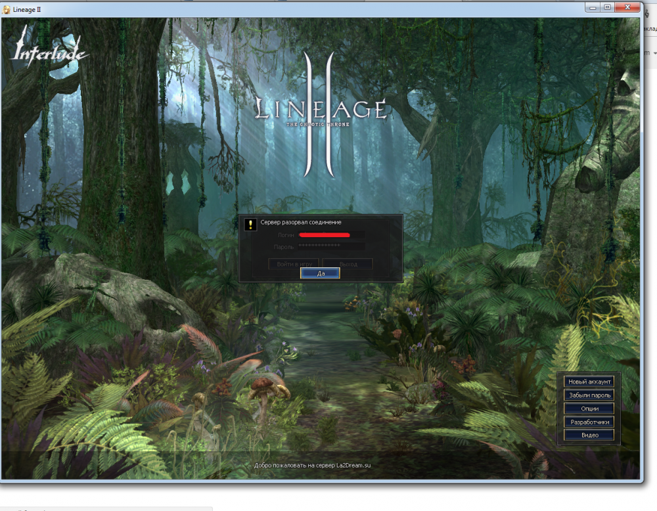657x511 pixels.
Task: Close the Lineage II window
Action: pos(627,7)
